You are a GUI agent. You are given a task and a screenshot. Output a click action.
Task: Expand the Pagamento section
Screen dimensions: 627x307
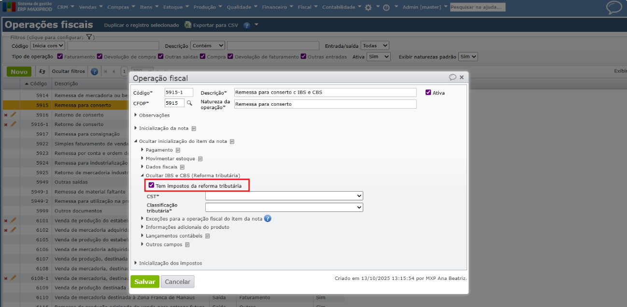[x=157, y=150]
